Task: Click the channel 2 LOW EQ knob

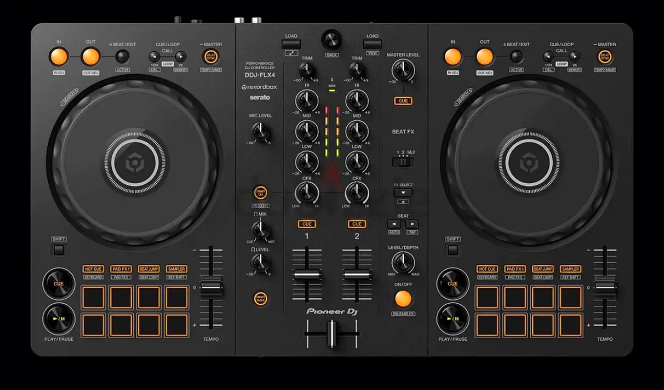Action: point(357,161)
